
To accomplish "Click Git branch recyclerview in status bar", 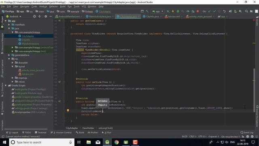I will (231, 137).
